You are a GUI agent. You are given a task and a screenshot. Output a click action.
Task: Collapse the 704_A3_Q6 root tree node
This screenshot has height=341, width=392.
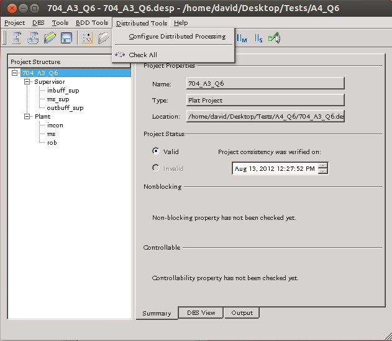point(15,73)
